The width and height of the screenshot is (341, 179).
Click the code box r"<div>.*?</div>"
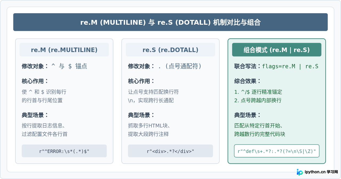(170, 151)
